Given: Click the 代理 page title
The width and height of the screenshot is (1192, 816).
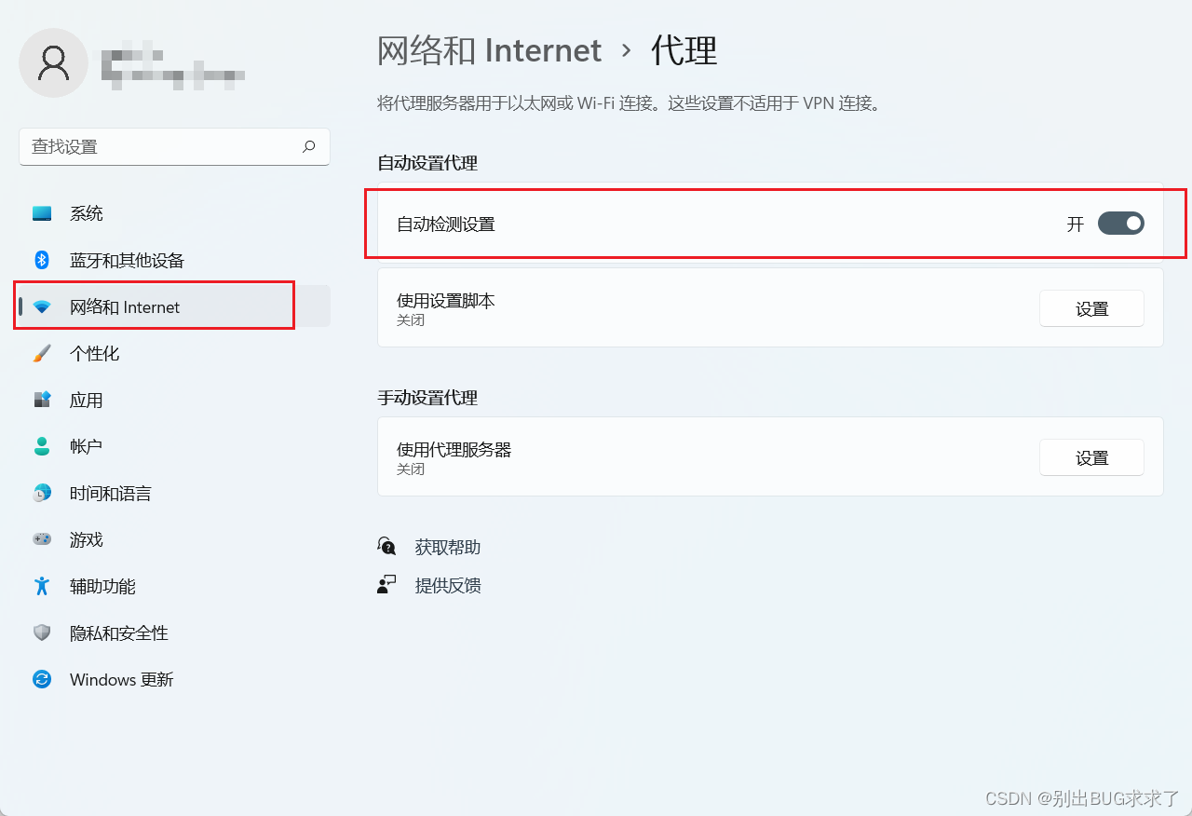Looking at the screenshot, I should [x=684, y=49].
